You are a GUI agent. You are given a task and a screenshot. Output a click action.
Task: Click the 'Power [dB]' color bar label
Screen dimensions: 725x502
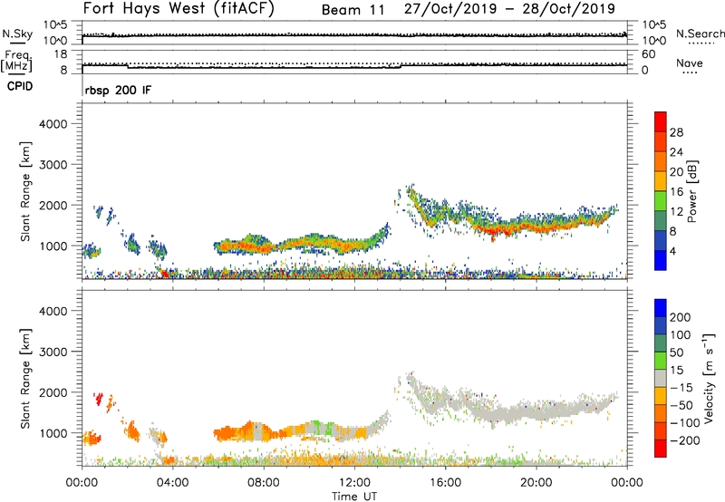[x=691, y=191]
